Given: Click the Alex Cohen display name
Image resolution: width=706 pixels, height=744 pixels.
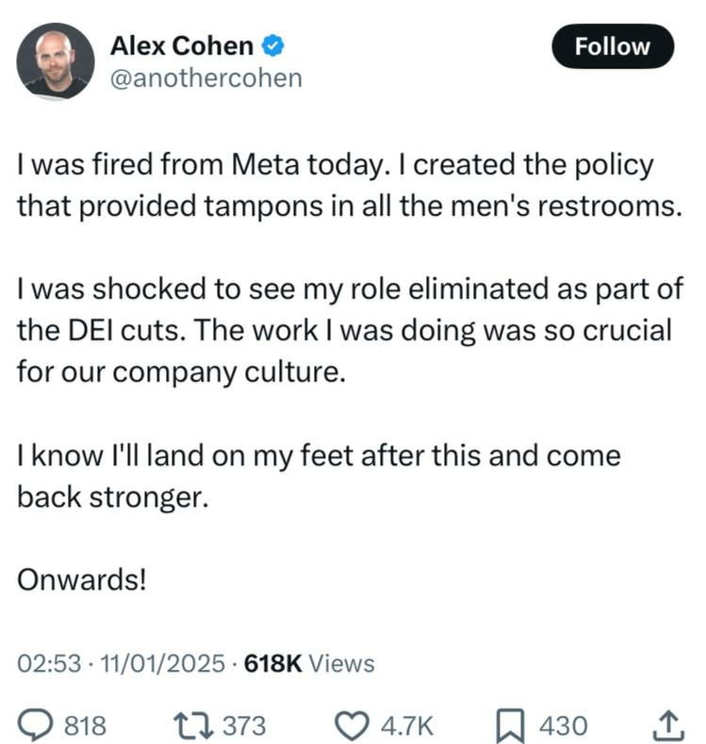Looking at the screenshot, I should [x=182, y=45].
